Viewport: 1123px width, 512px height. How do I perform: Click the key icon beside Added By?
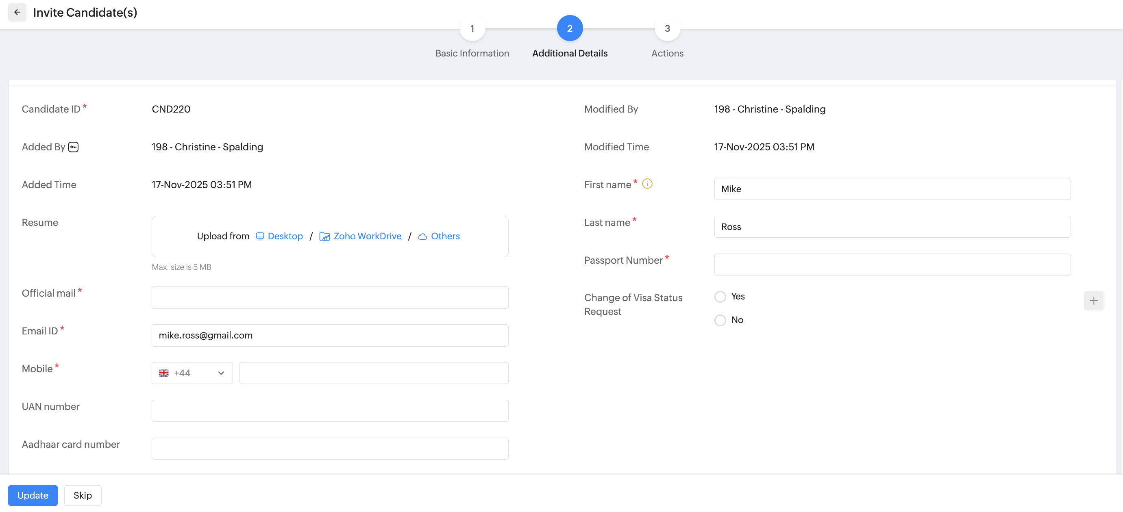click(x=73, y=147)
